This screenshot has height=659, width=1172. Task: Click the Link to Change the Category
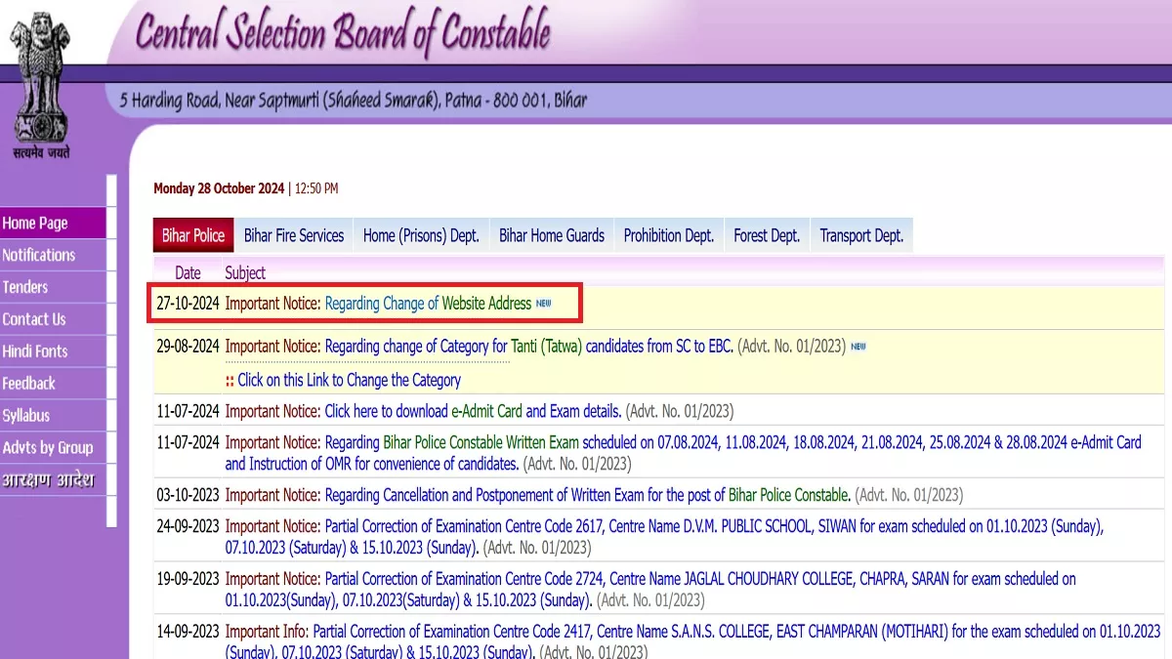[x=349, y=380]
